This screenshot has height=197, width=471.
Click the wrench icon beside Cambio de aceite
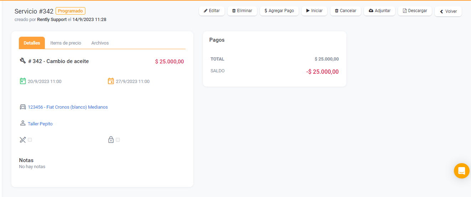22,61
